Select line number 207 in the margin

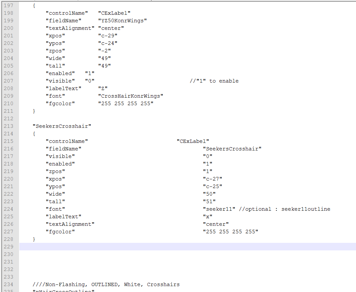tap(9, 81)
